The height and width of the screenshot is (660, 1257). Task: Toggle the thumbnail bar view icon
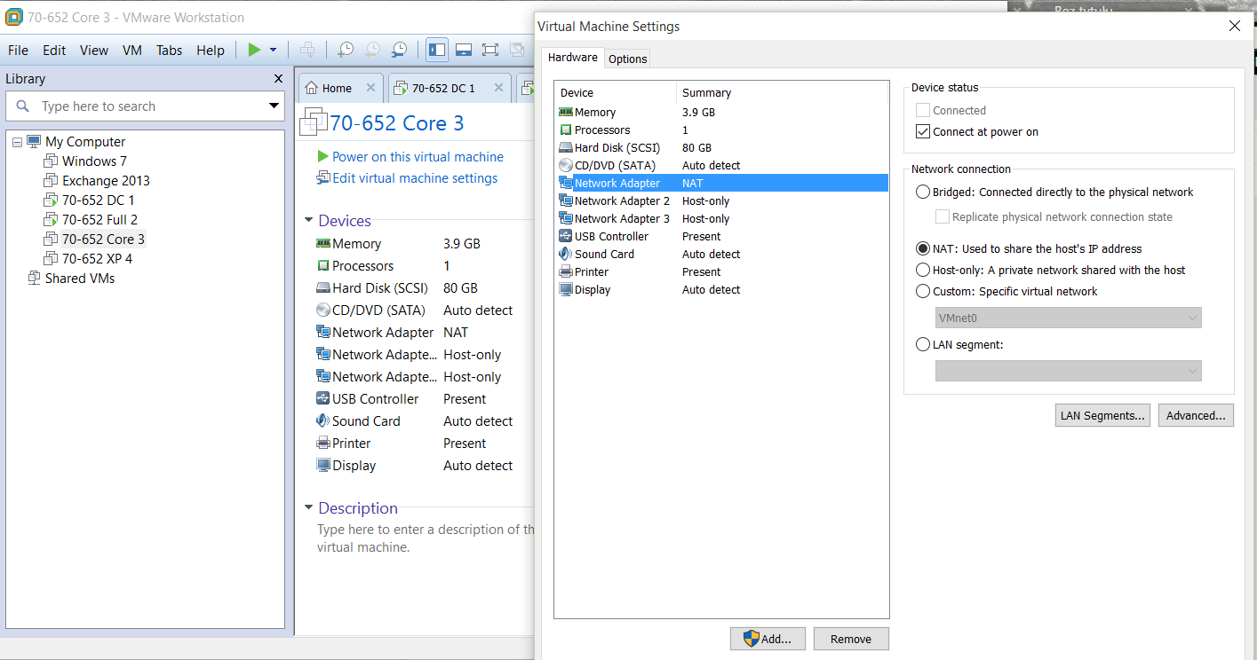pyautogui.click(x=464, y=51)
